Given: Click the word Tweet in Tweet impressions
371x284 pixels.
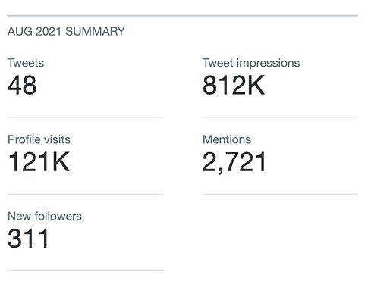Looking at the screenshot, I should (x=218, y=63).
